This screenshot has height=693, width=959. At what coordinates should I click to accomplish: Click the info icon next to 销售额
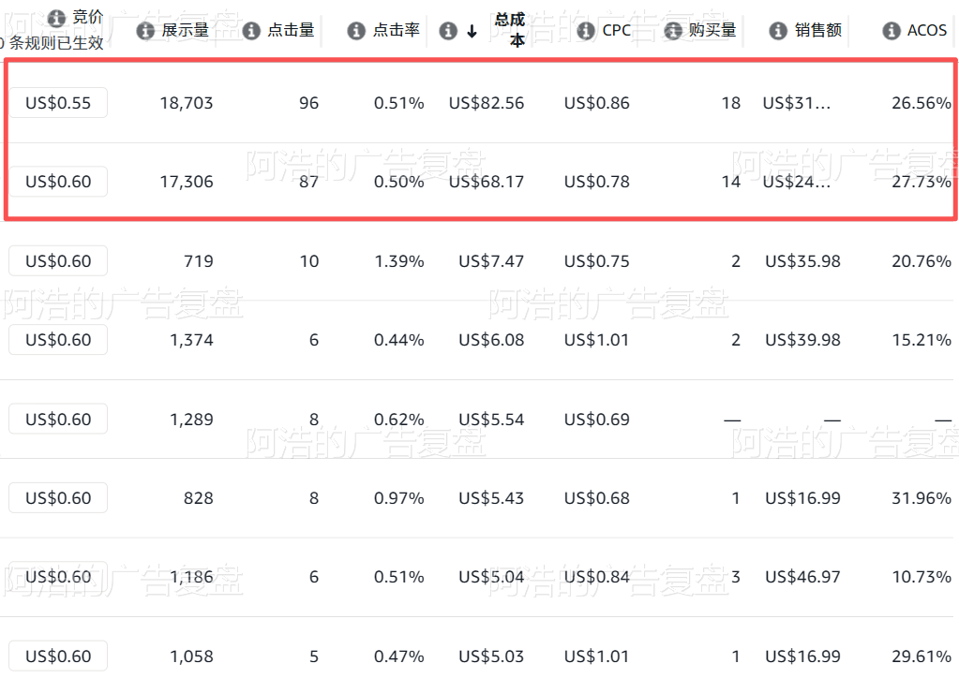pyautogui.click(x=778, y=31)
